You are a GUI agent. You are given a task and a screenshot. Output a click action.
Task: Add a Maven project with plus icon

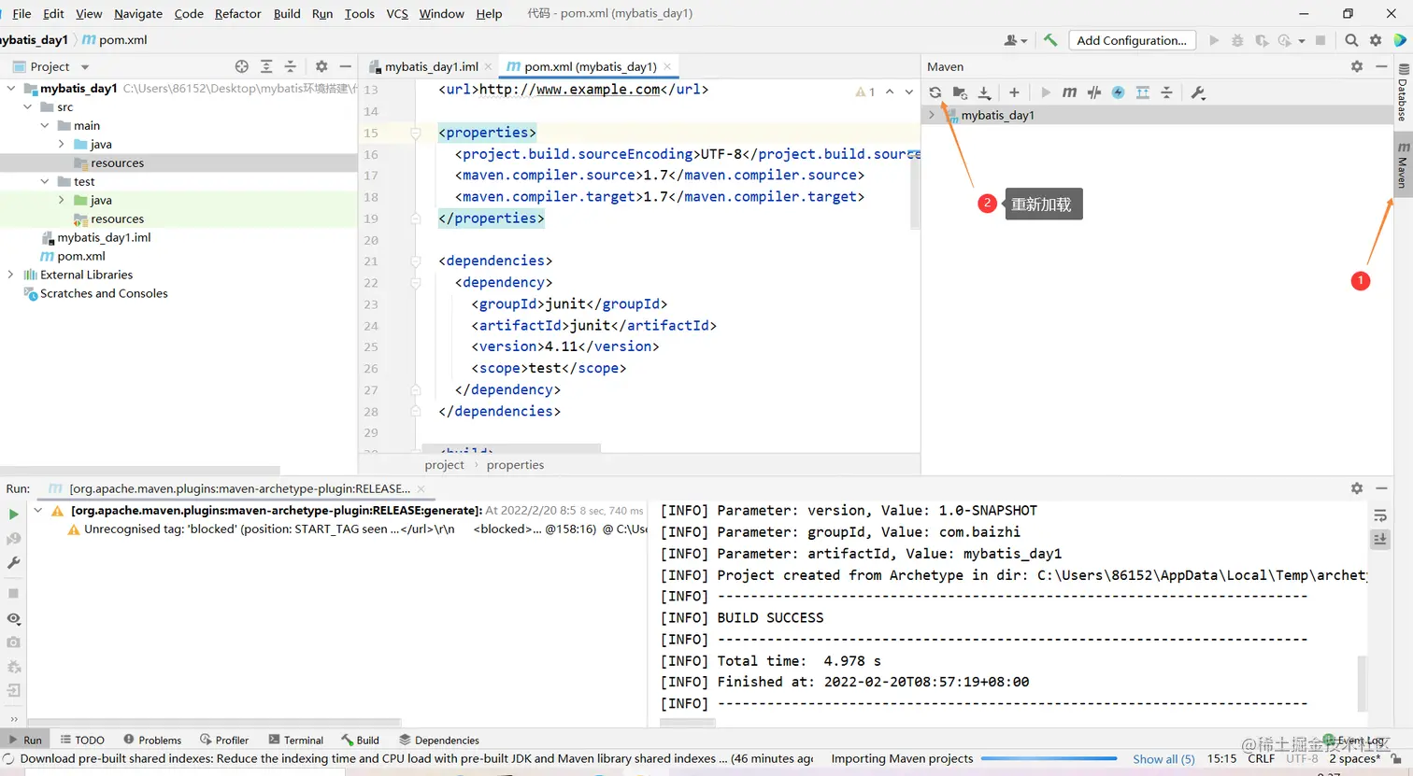pos(1014,92)
